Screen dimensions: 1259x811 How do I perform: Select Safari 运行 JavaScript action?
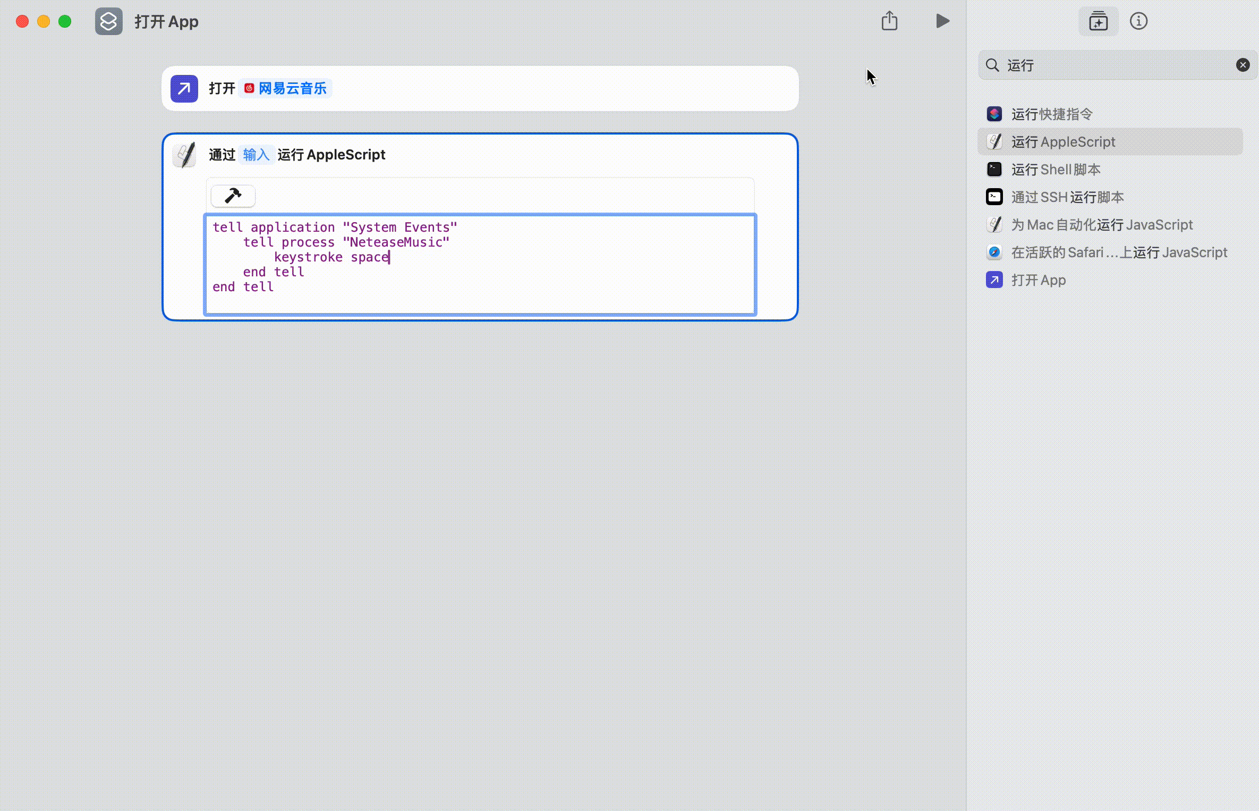coord(1118,252)
